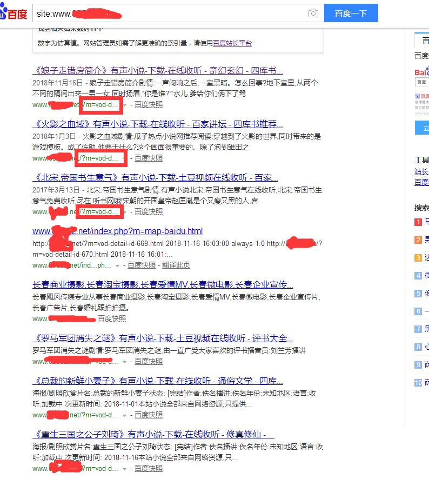Open camera image search in search box
The image size is (429, 479).
(313, 14)
